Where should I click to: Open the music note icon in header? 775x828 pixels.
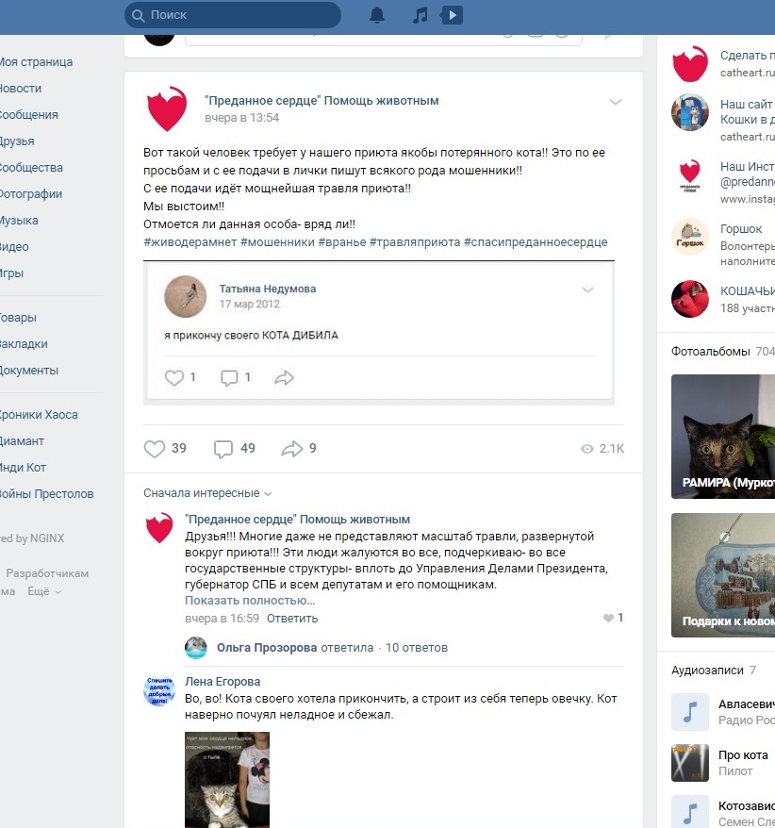420,15
